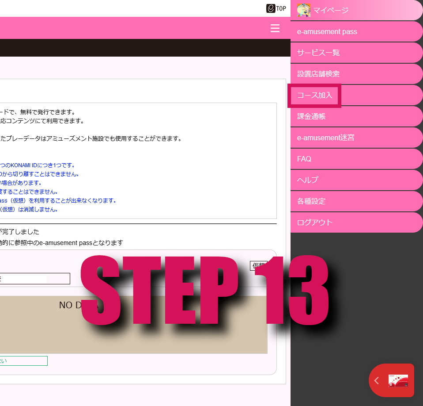Select e-amusement pass in the side menu
Screen dimensions: 423x406
coord(327,31)
